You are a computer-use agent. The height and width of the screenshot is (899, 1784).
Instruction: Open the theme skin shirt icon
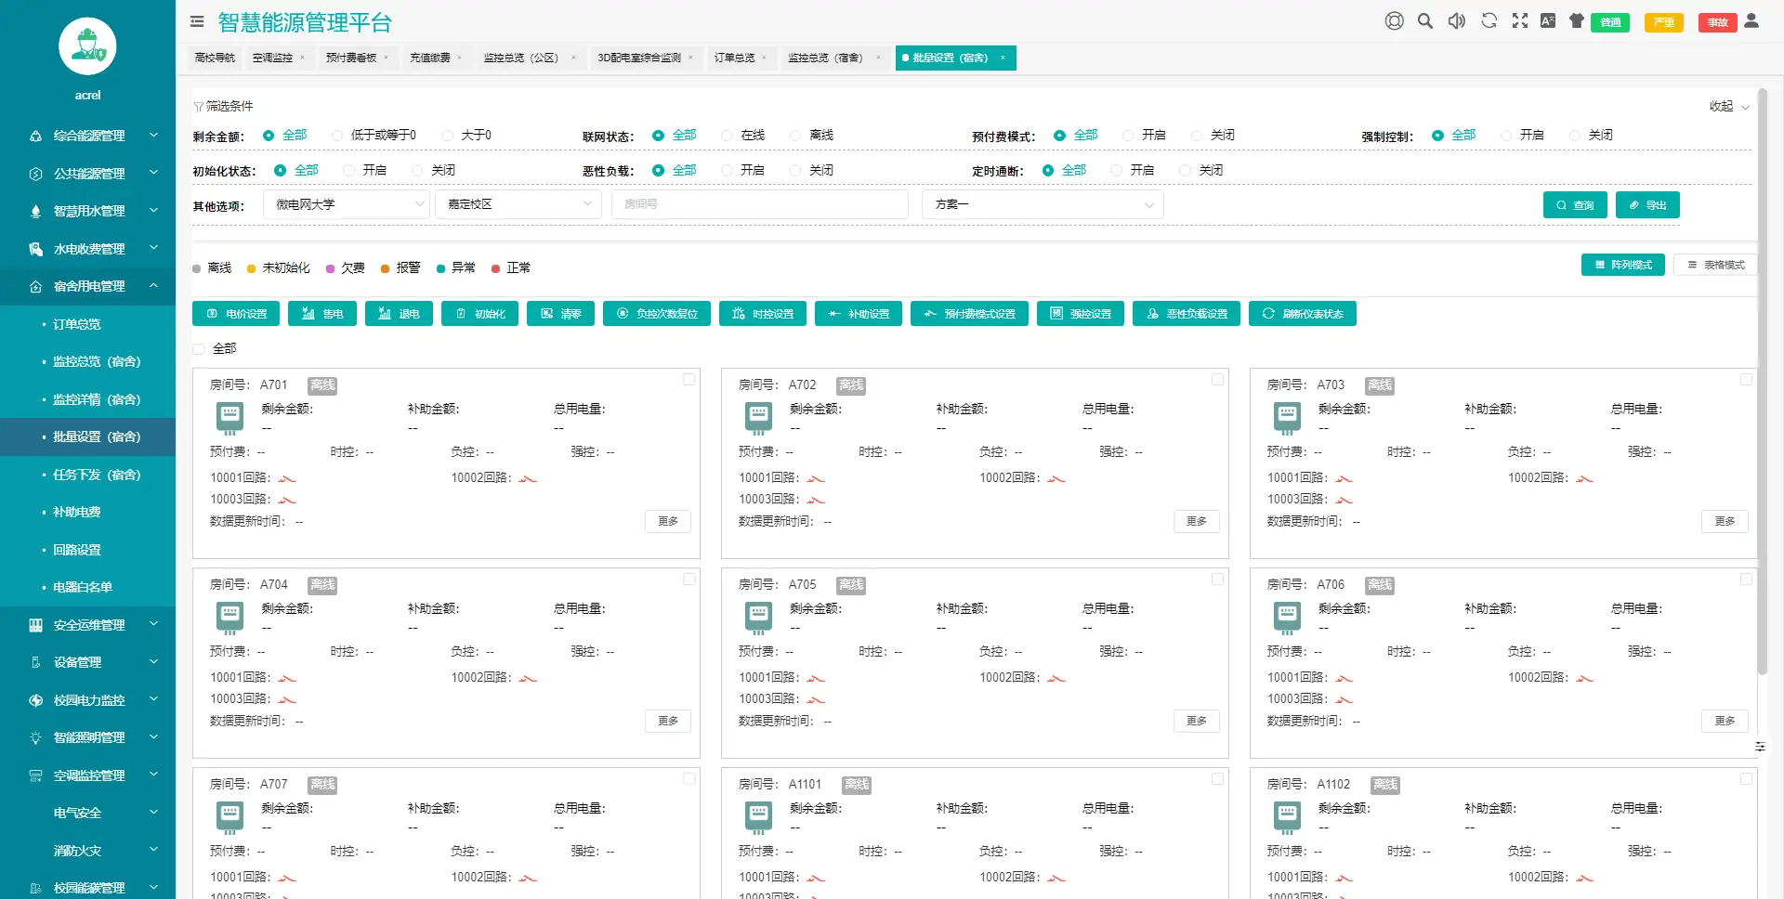tap(1576, 21)
